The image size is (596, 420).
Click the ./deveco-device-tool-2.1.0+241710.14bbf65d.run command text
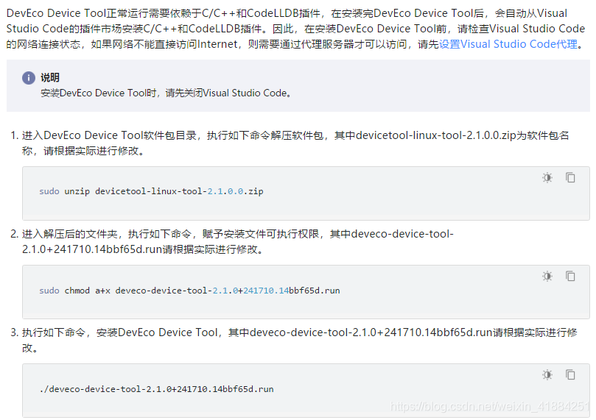[x=157, y=389]
